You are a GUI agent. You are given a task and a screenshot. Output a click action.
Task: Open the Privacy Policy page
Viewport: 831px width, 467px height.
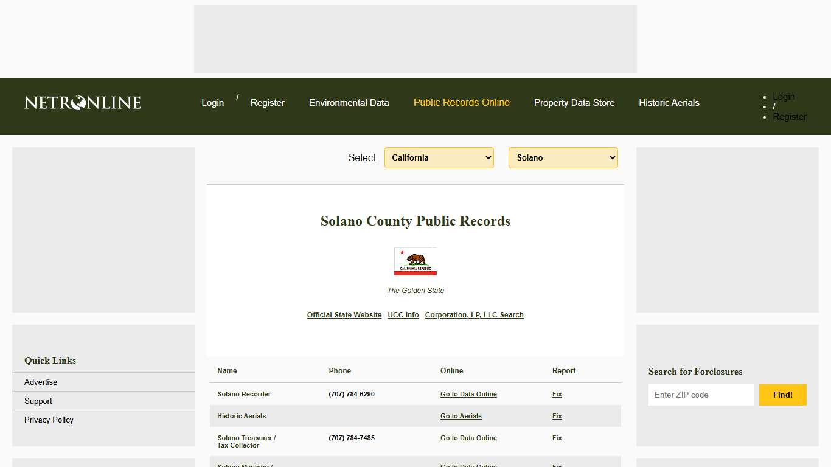[x=49, y=420]
